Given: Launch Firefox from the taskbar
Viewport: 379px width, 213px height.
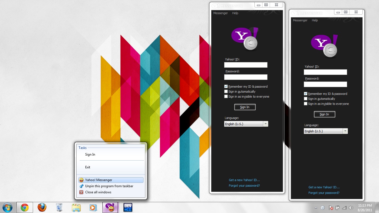Looking at the screenshot, I should (42, 207).
